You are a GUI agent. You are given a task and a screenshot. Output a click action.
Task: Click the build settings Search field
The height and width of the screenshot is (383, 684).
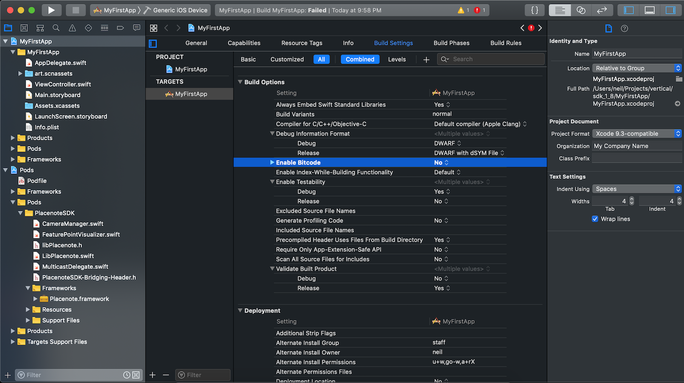pos(495,59)
